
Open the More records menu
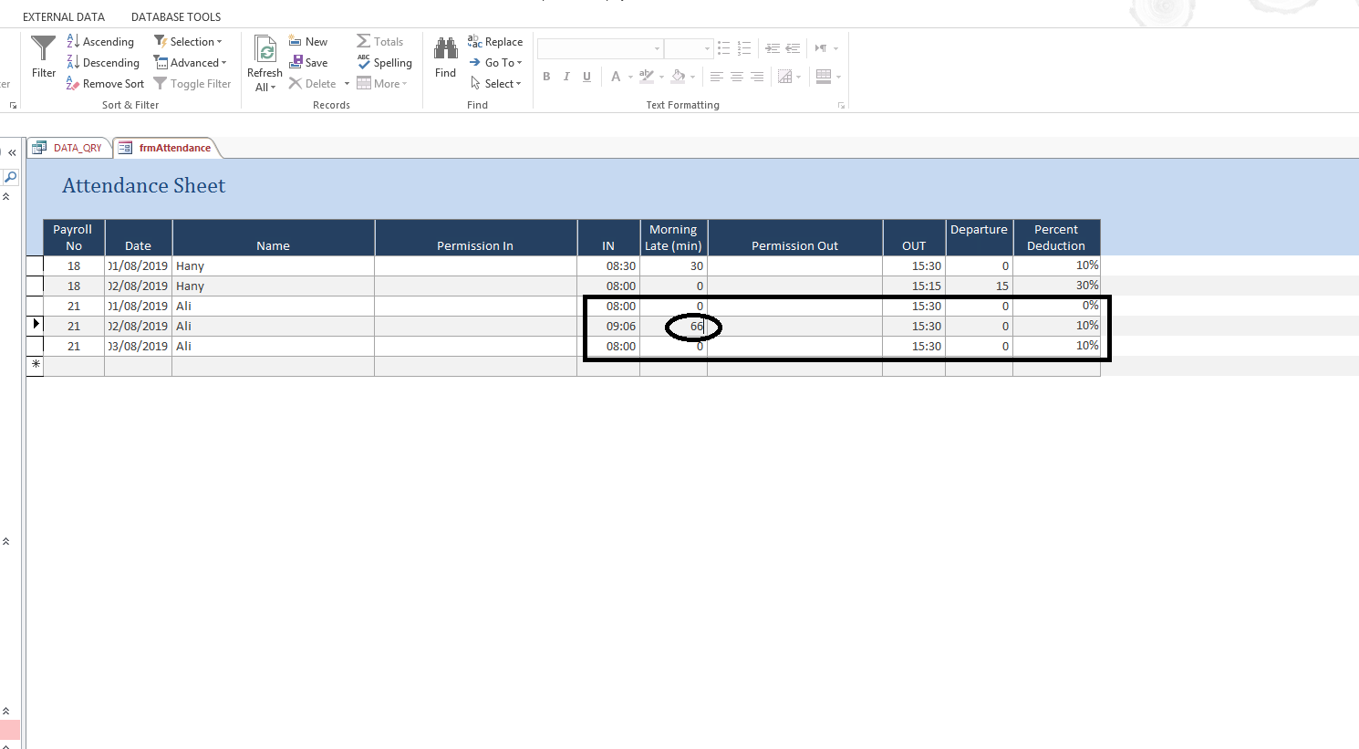click(x=382, y=84)
